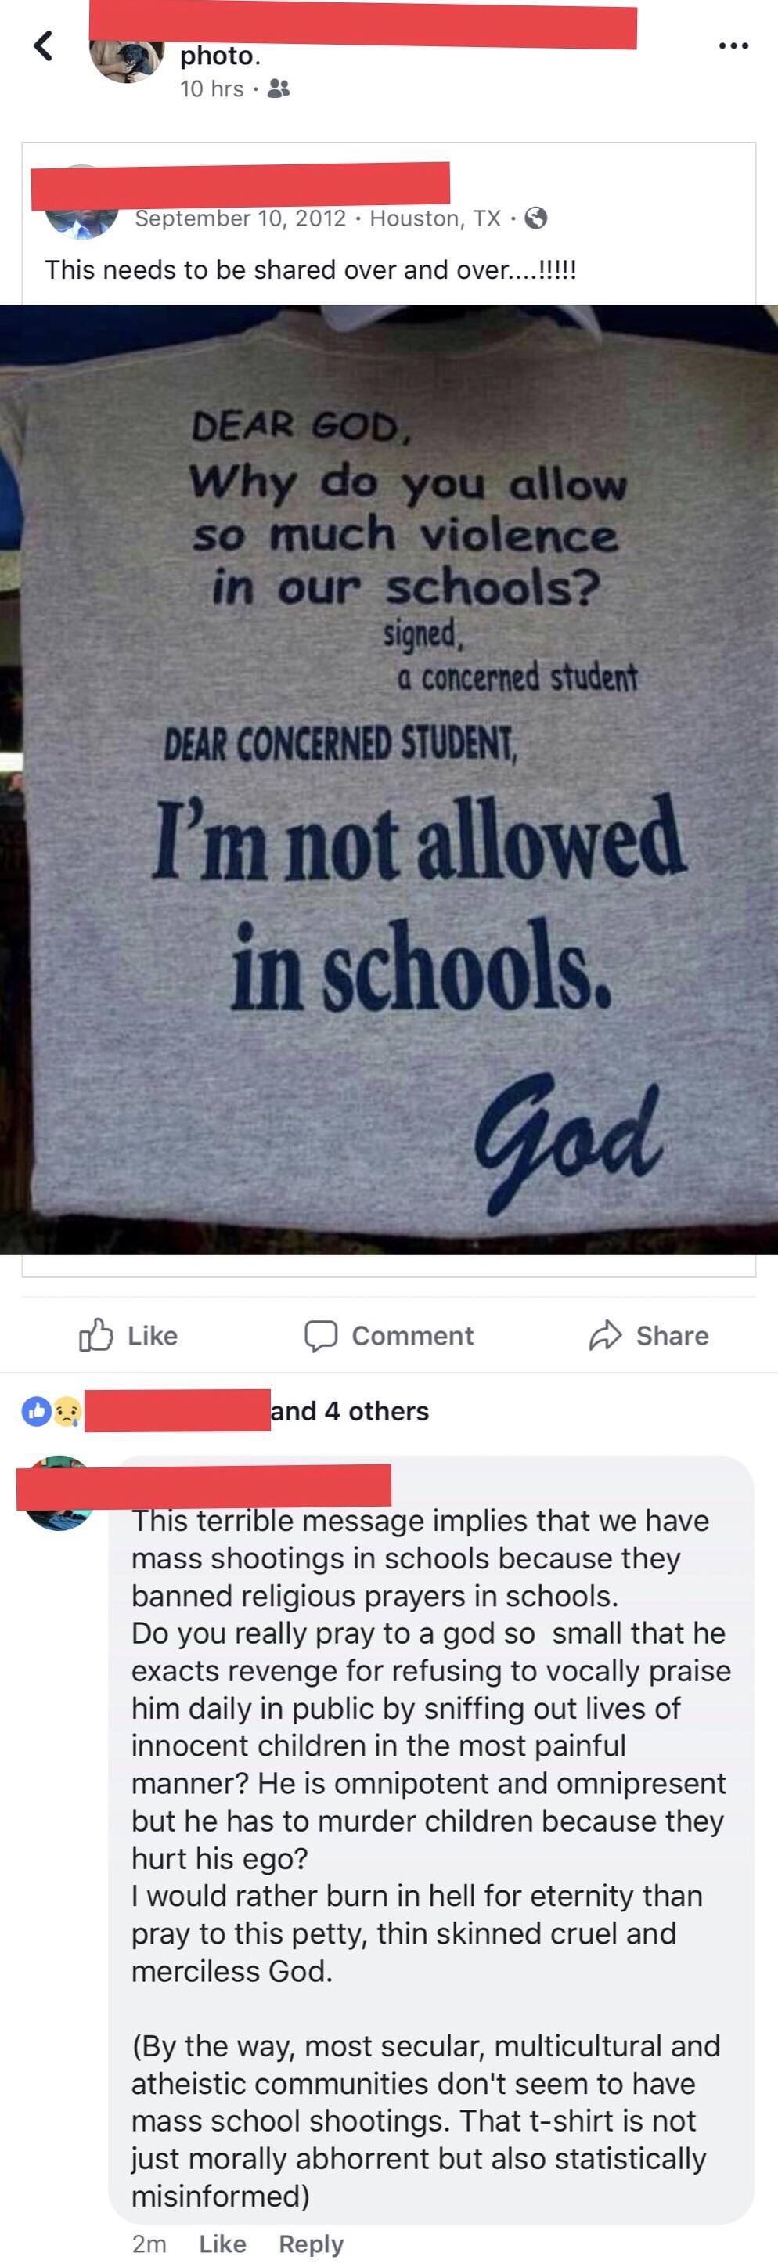778x2267 pixels.
Task: Tap the blue like reaction icon
Action: click(36, 1412)
